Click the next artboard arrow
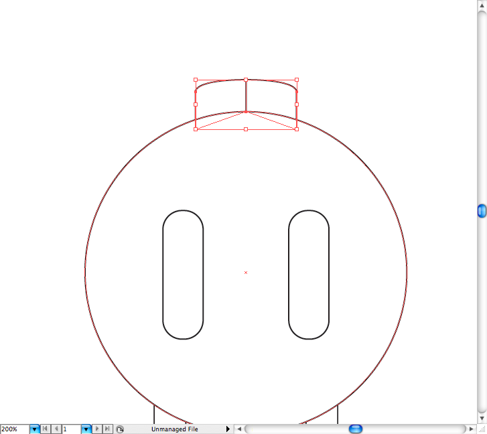The width and height of the screenshot is (487, 434). pyautogui.click(x=97, y=429)
